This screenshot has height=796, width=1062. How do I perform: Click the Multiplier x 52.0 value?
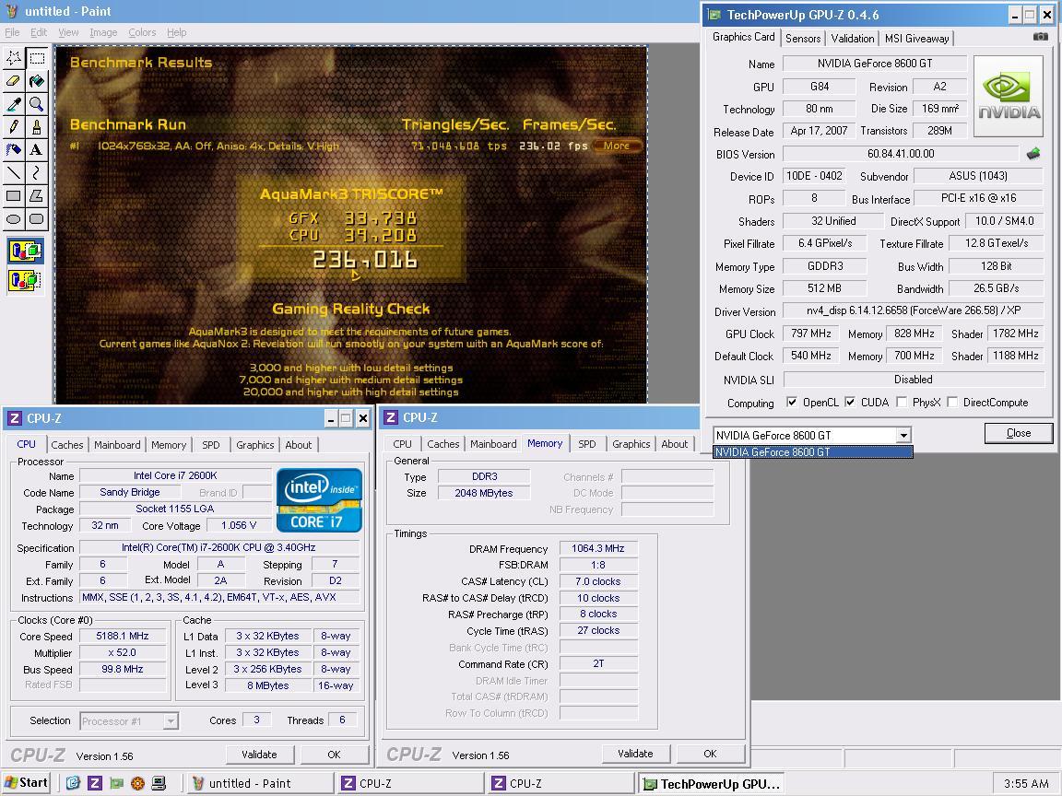122,652
